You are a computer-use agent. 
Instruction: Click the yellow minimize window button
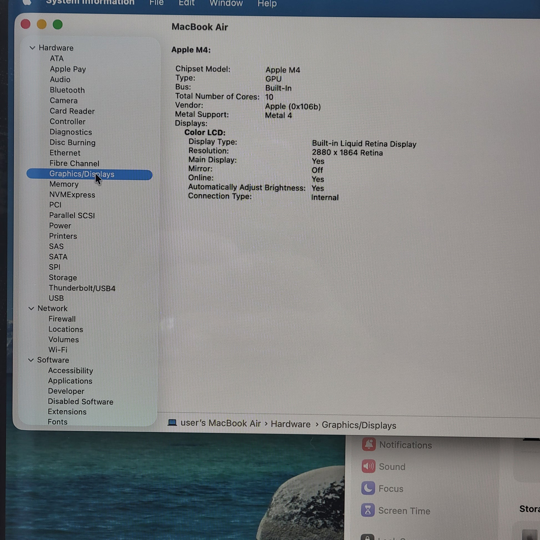42,24
